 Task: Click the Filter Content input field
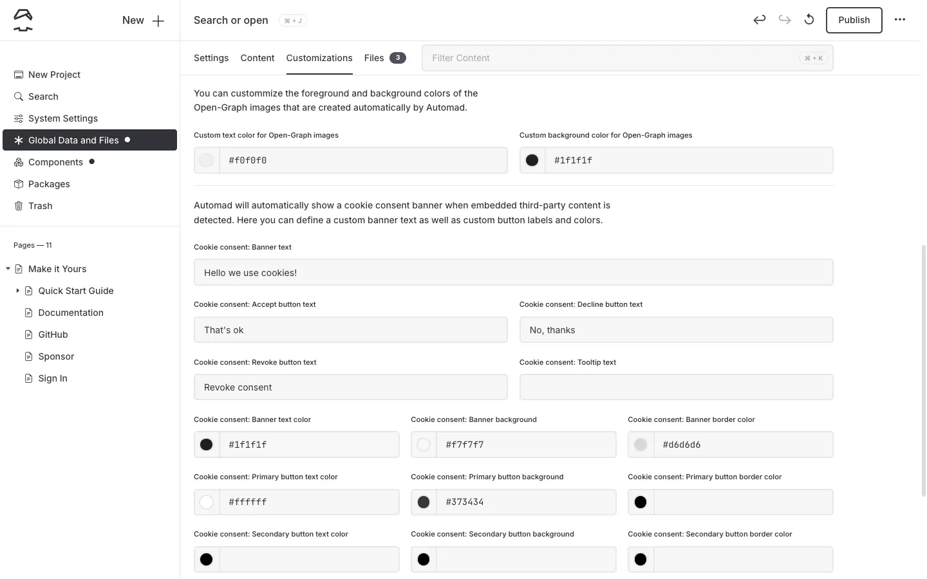(x=612, y=58)
